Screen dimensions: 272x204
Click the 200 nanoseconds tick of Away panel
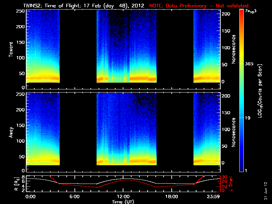pyautogui.click(x=226, y=96)
